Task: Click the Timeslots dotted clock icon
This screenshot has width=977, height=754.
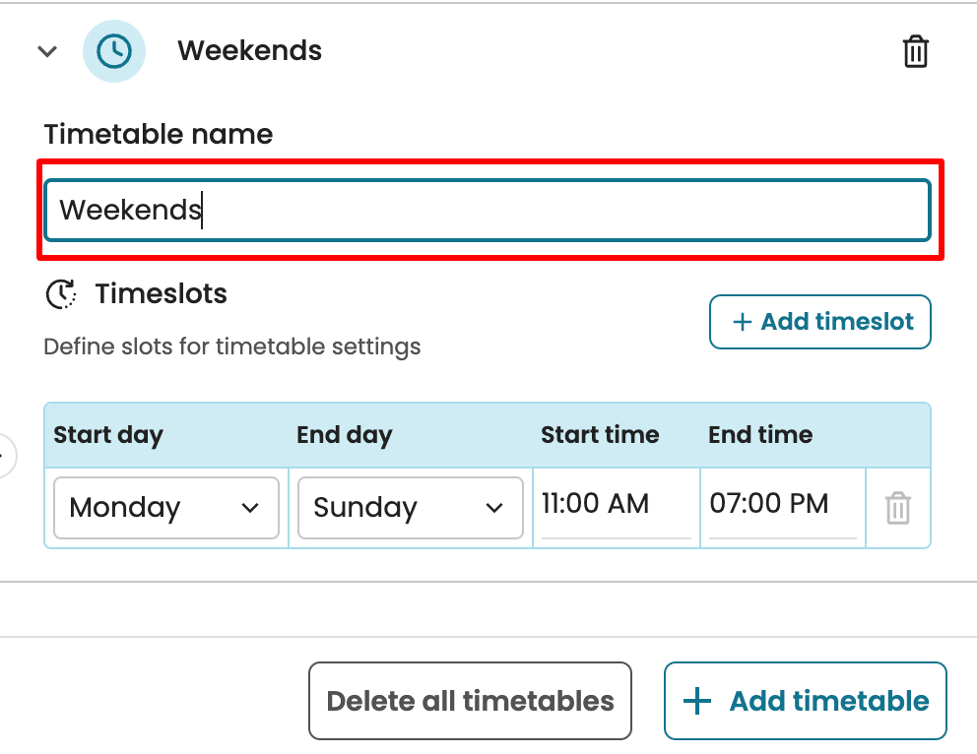Action: click(61, 293)
